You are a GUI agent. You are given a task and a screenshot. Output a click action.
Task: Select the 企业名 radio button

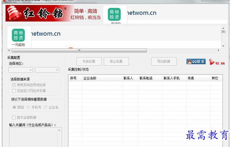pos(46,107)
